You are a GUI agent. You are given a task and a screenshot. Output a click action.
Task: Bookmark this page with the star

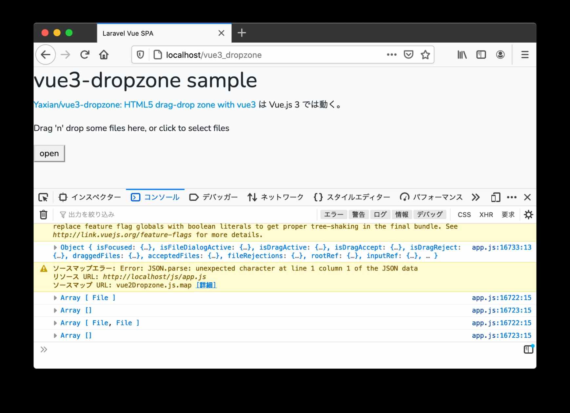tap(425, 55)
